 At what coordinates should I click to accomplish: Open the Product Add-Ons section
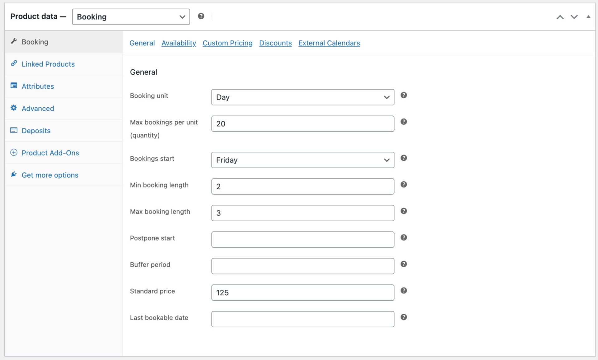click(64, 153)
